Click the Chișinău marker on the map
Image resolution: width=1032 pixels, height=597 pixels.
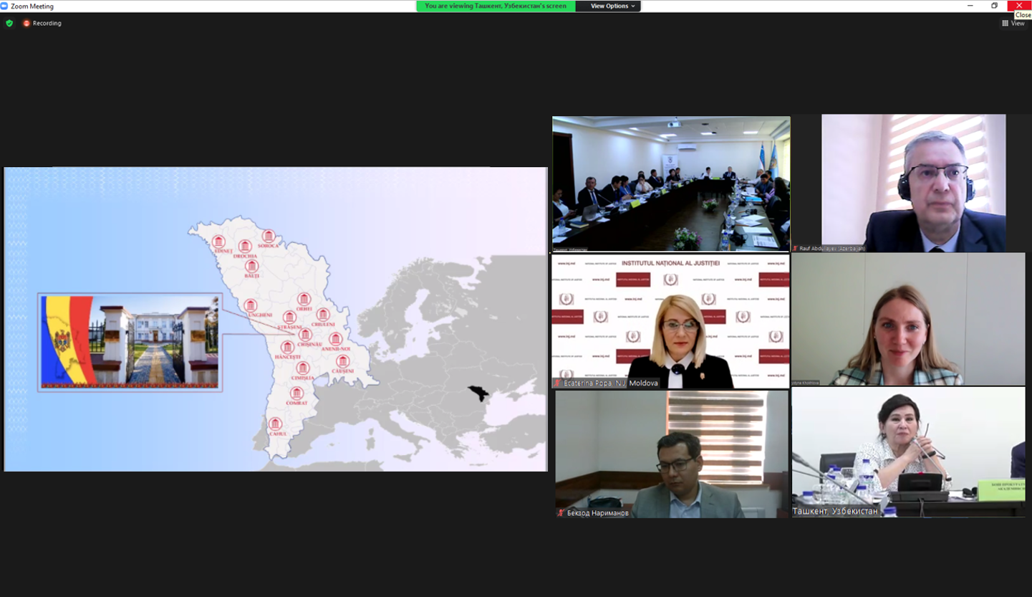tap(305, 335)
